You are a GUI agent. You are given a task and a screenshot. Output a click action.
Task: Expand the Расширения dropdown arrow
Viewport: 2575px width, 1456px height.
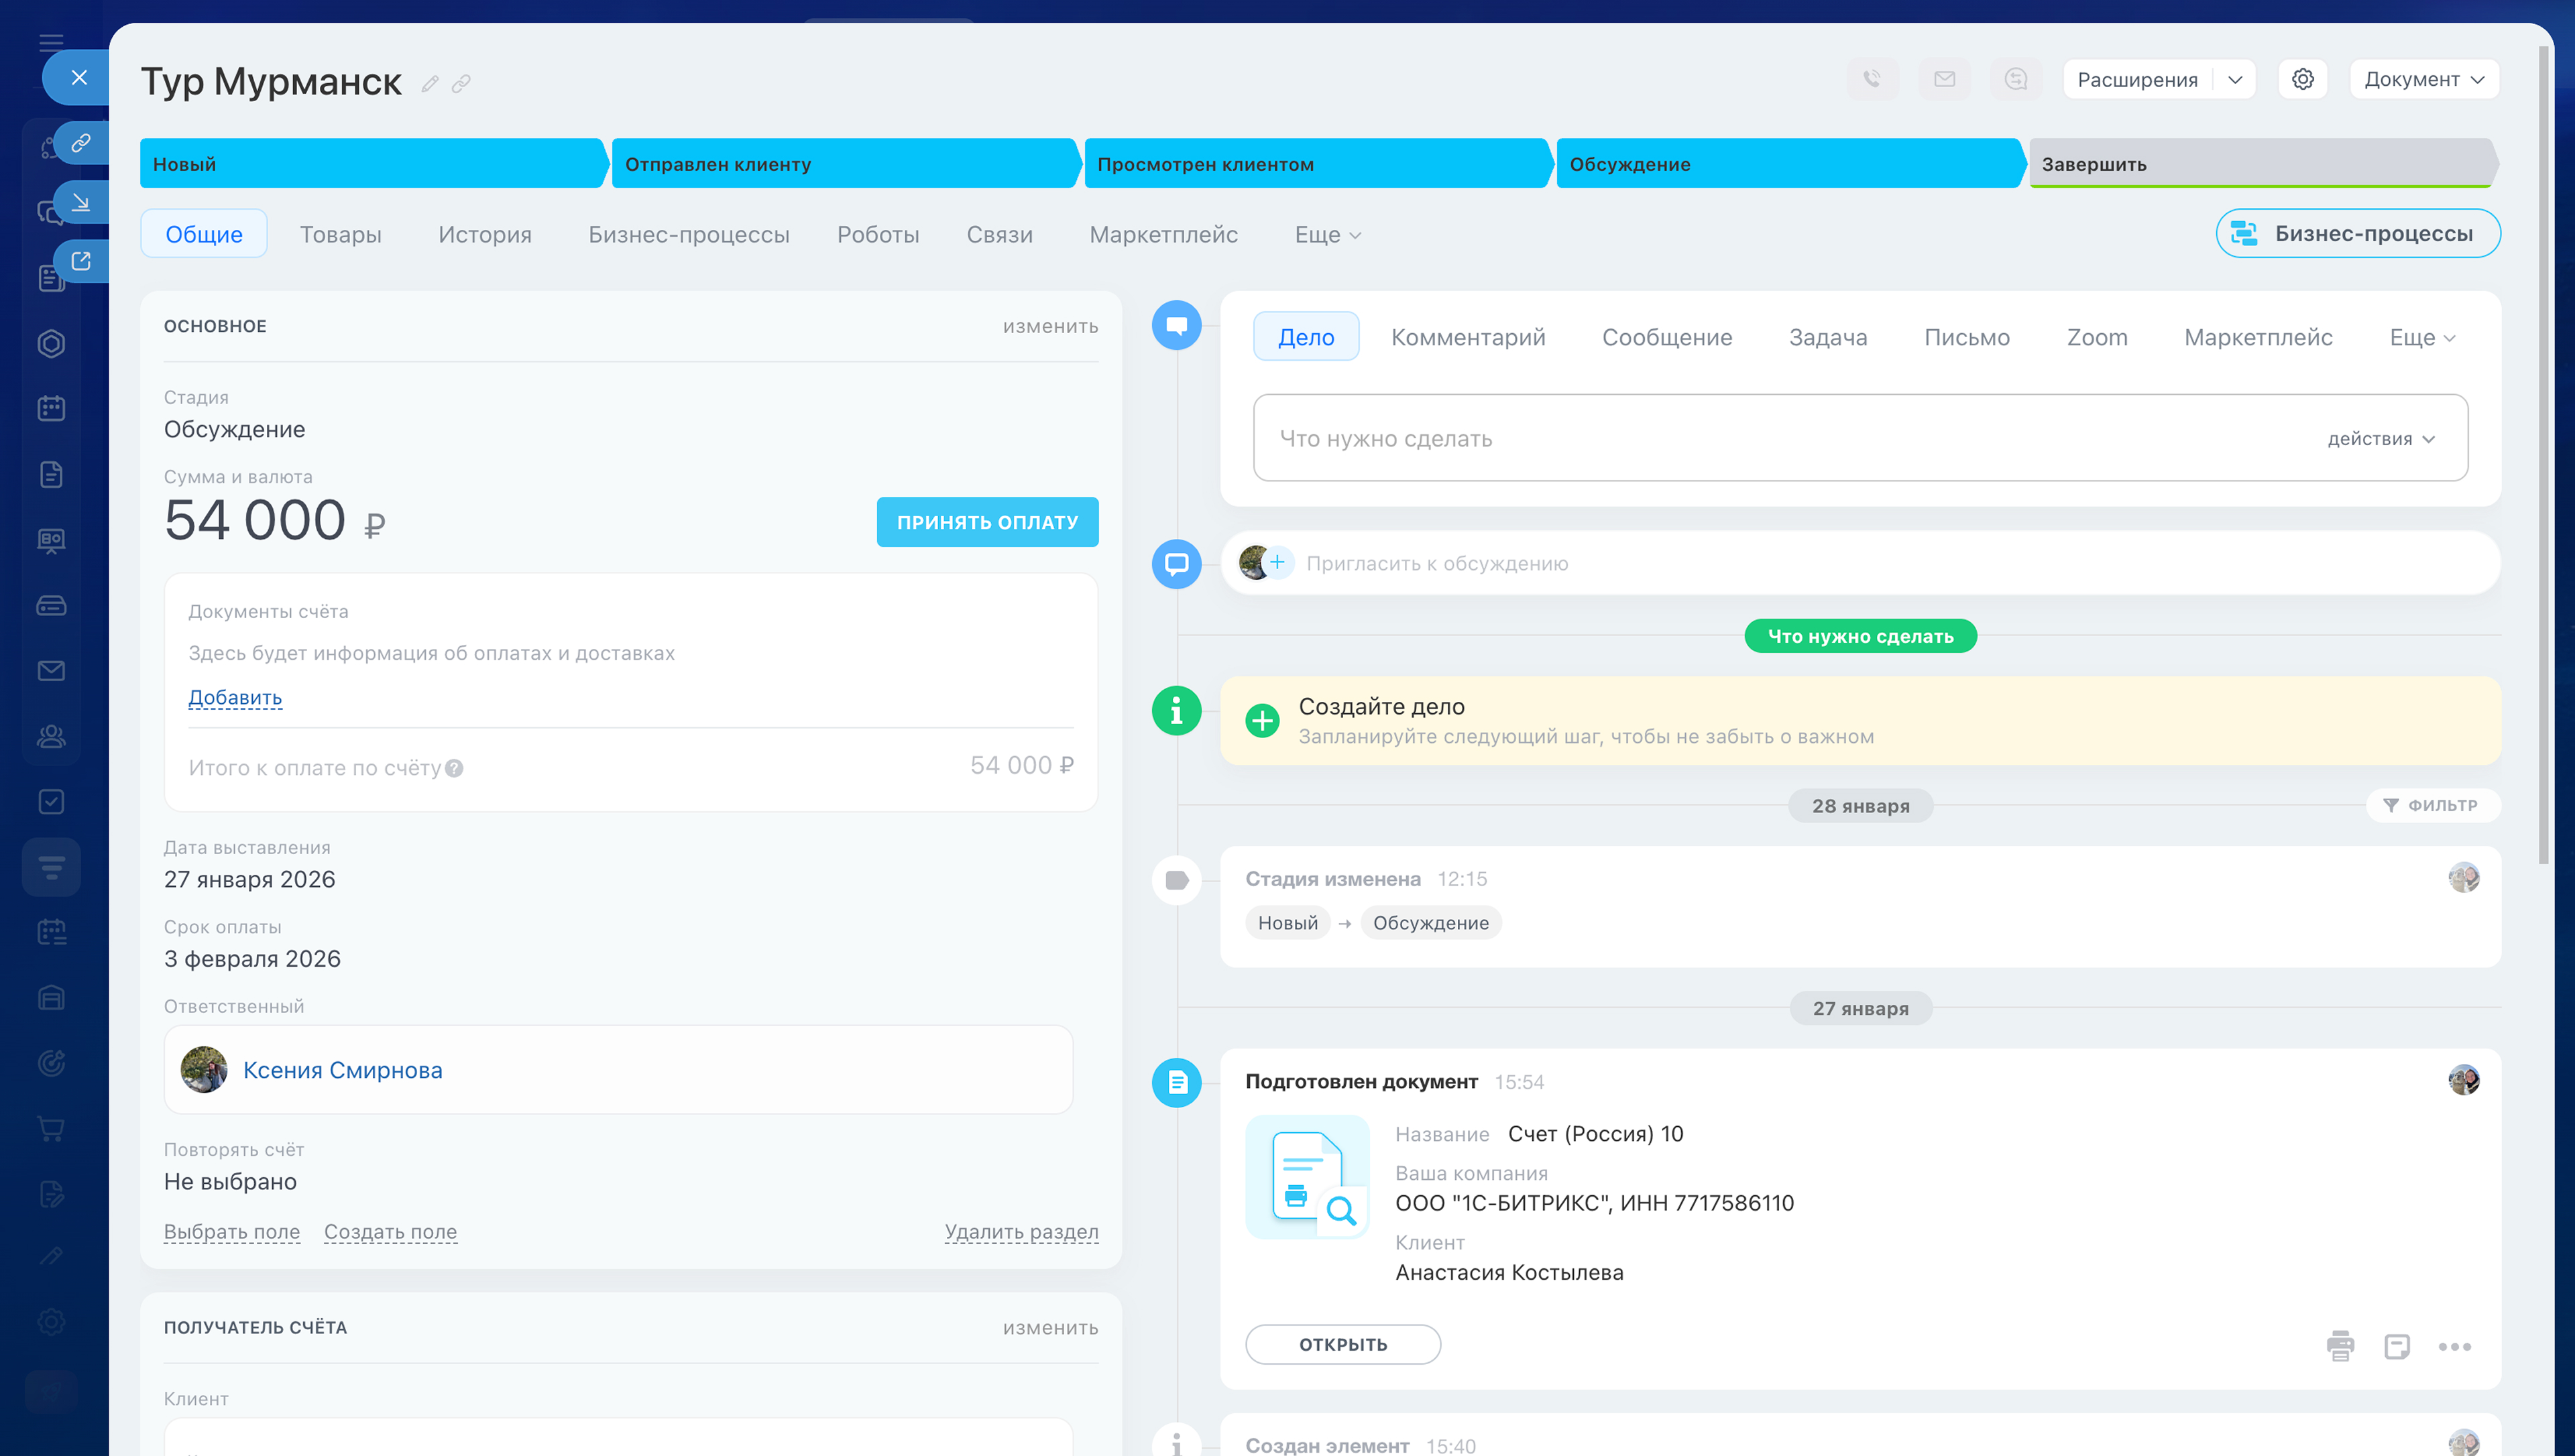(2234, 79)
